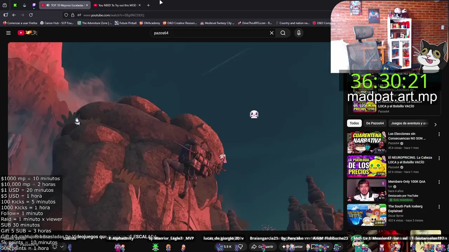
Task: Open 'Las Elecciones sin Consecuencias NO SON' title
Action: 407,136
